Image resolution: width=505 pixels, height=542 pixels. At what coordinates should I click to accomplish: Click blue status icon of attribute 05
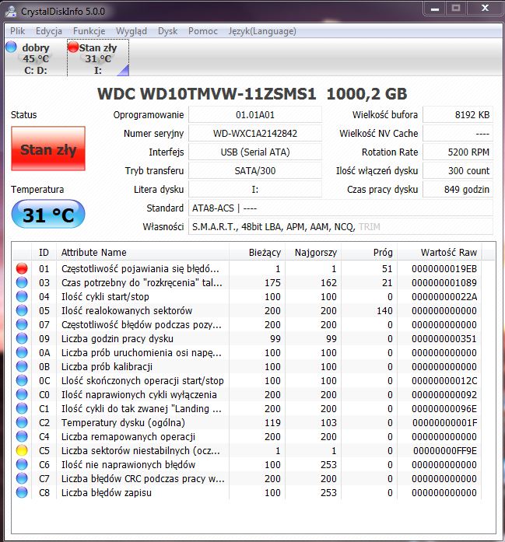coord(22,310)
